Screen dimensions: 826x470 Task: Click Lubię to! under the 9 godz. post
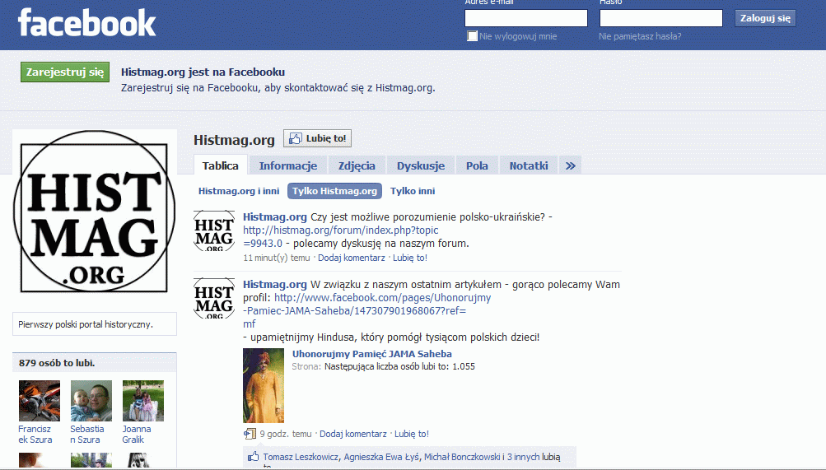(412, 435)
